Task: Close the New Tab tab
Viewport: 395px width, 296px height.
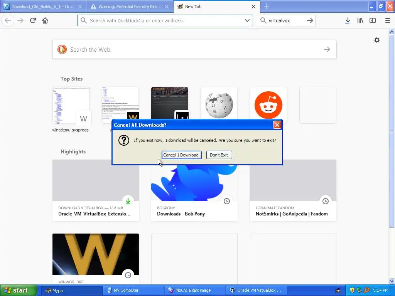Action: pyautogui.click(x=253, y=7)
